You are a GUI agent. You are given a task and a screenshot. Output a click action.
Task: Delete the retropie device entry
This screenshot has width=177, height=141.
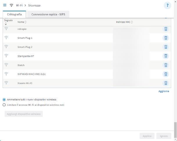pyautogui.click(x=166, y=29)
